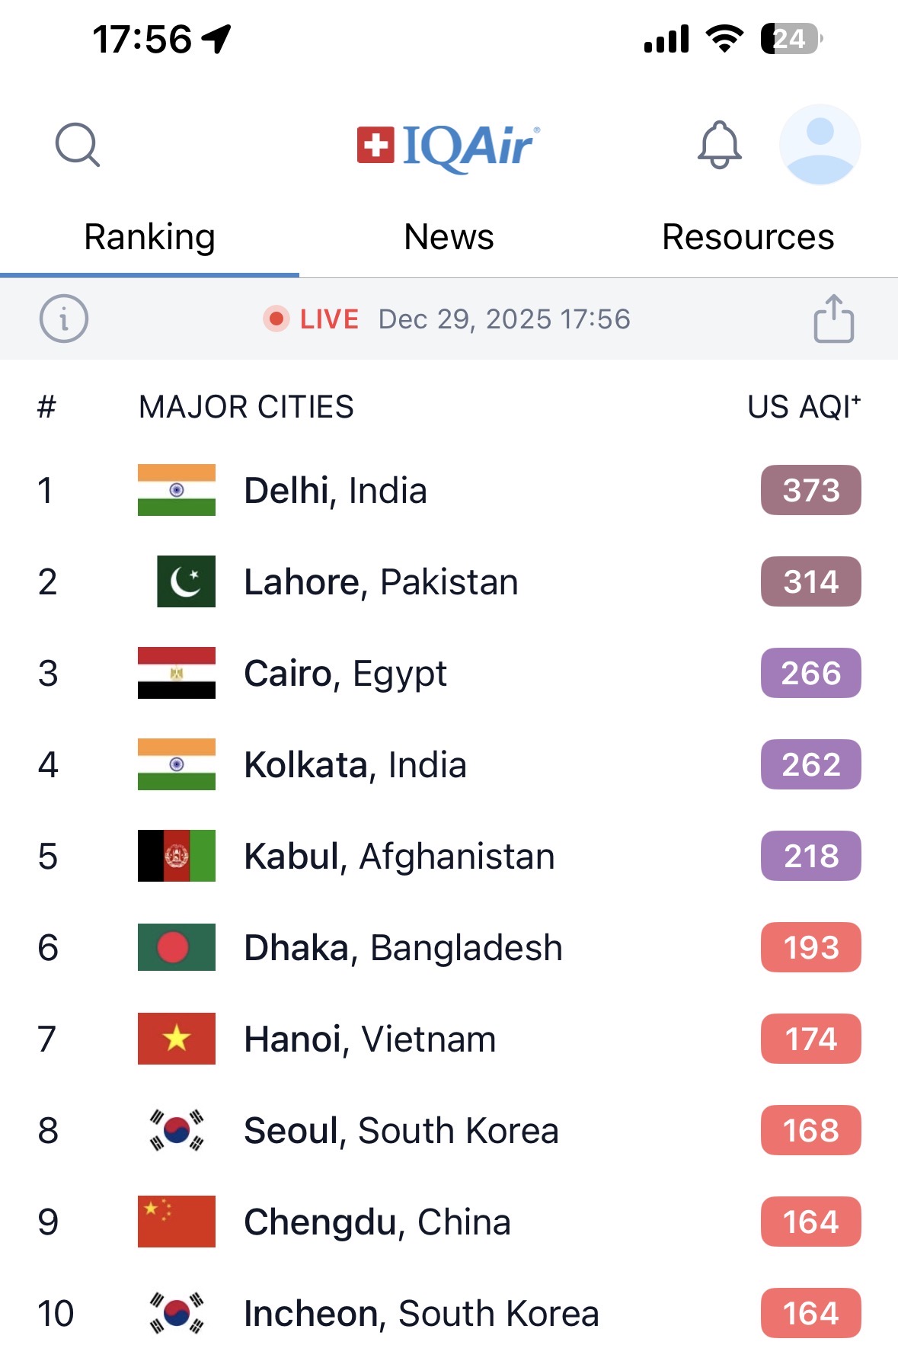The image size is (898, 1361).
Task: Tap the IQAir logo
Action: click(449, 146)
